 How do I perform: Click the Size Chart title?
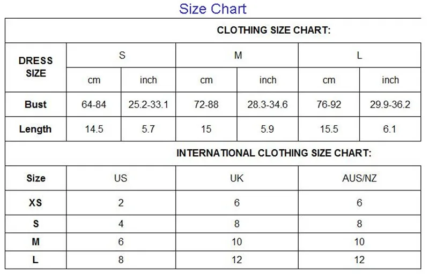click(213, 9)
